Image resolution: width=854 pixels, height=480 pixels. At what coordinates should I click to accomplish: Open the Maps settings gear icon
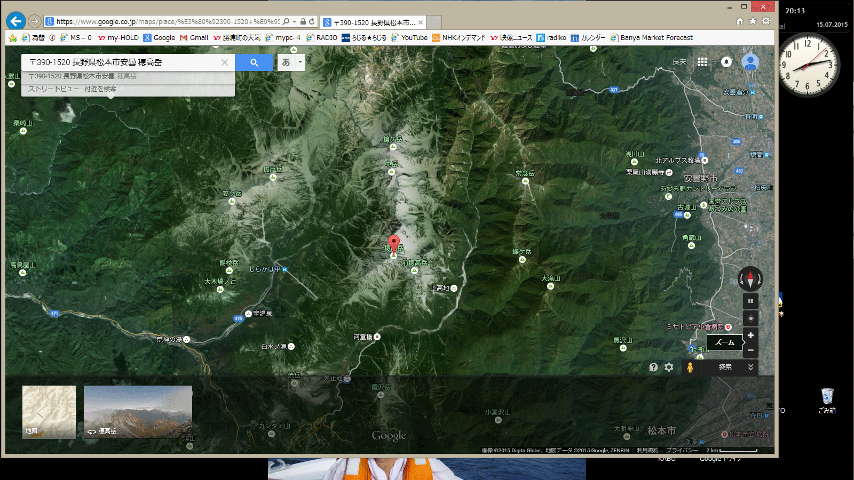(x=669, y=367)
